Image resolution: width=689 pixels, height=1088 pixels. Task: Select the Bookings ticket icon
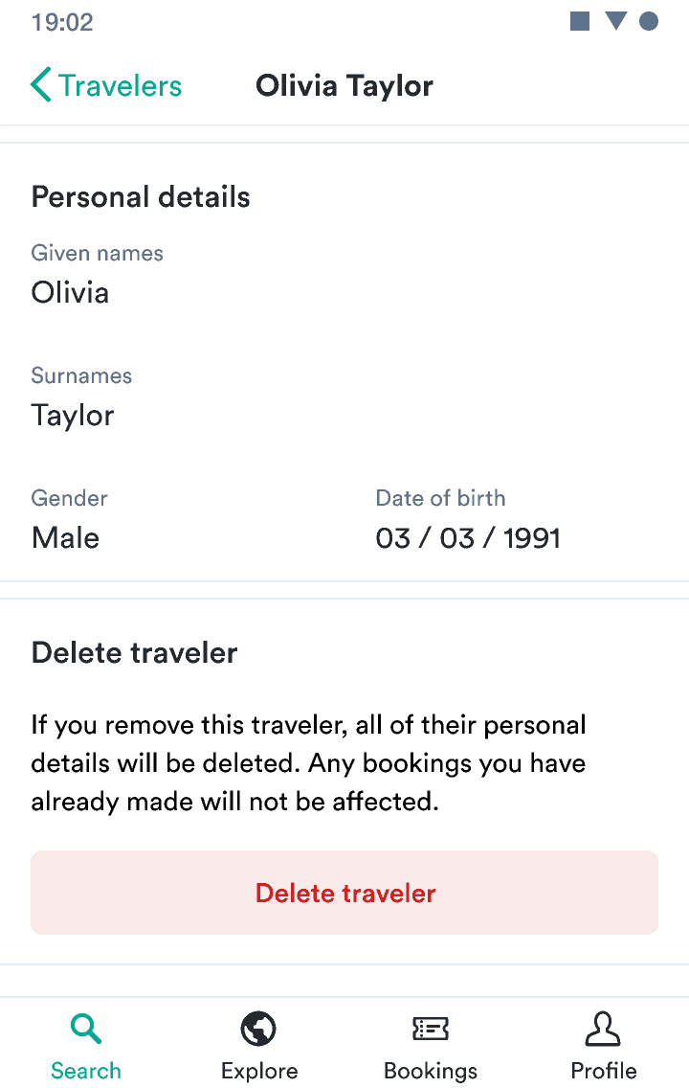430,1028
